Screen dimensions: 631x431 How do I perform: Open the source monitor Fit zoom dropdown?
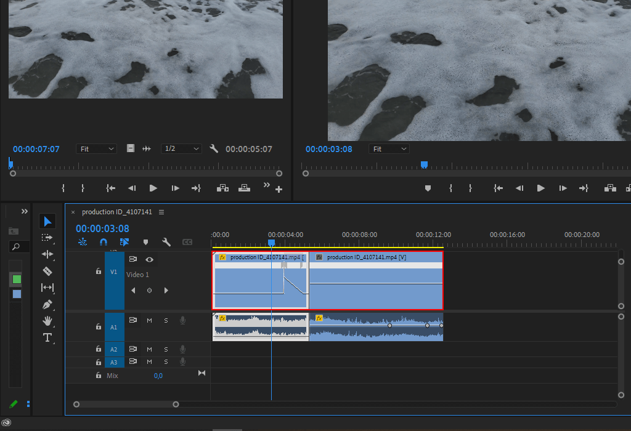pos(97,149)
